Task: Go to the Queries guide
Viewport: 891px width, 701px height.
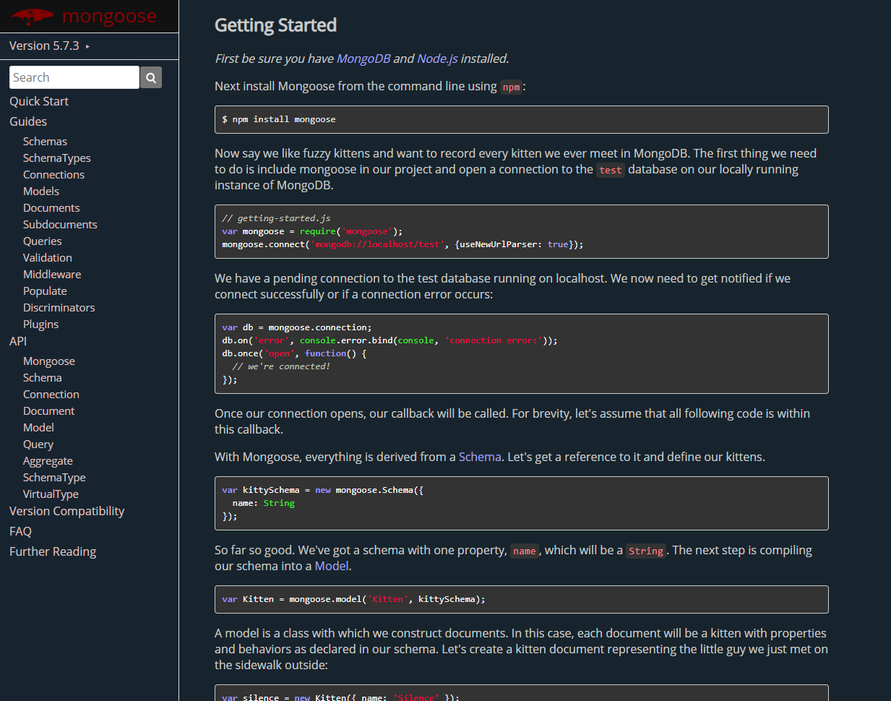Action: [42, 241]
